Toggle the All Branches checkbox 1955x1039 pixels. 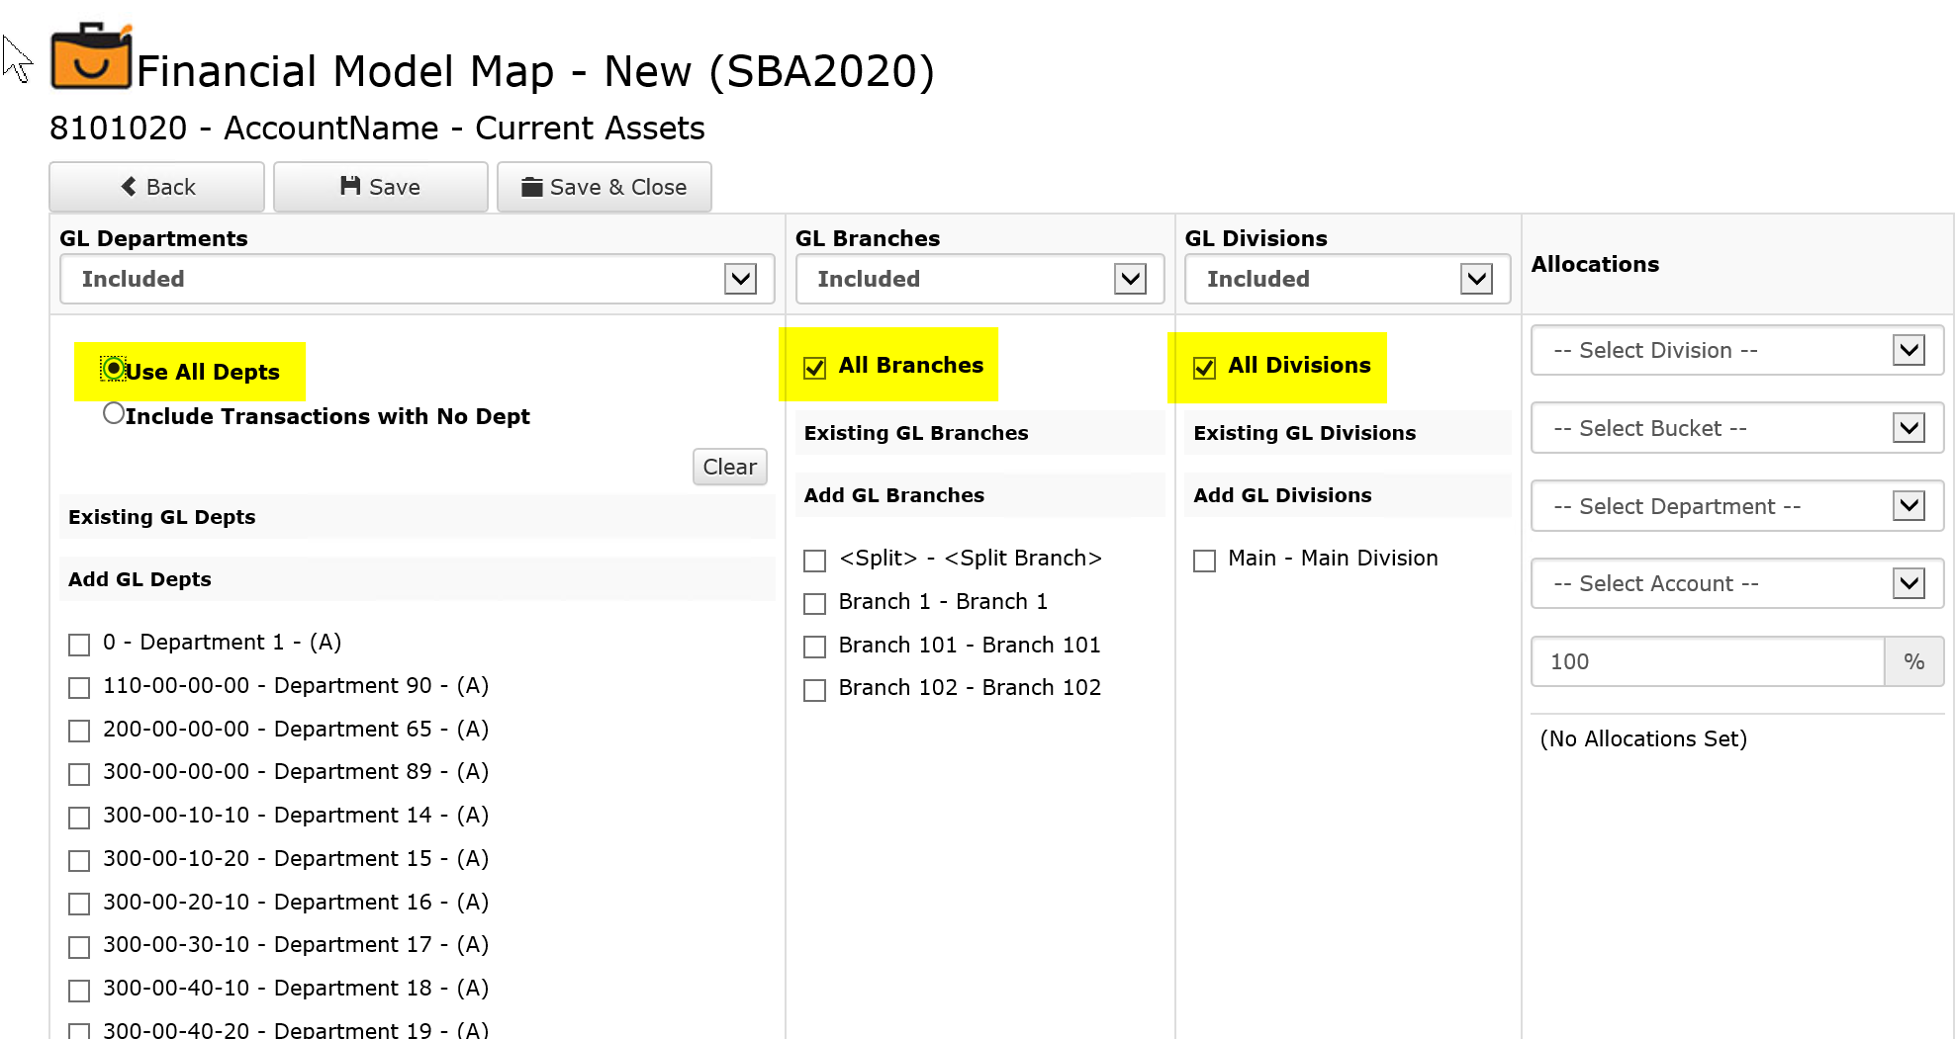pos(814,368)
